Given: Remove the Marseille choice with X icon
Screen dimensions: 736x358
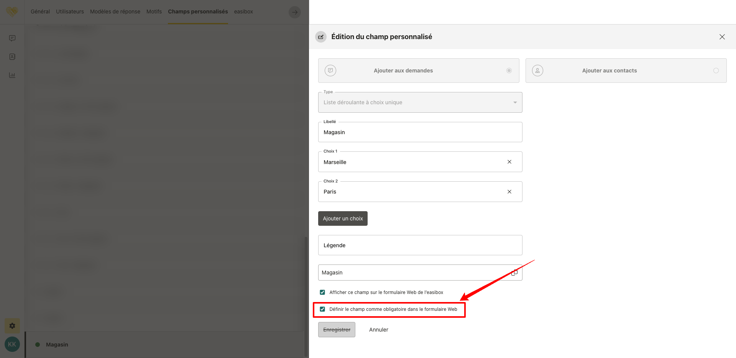Looking at the screenshot, I should click(x=509, y=162).
